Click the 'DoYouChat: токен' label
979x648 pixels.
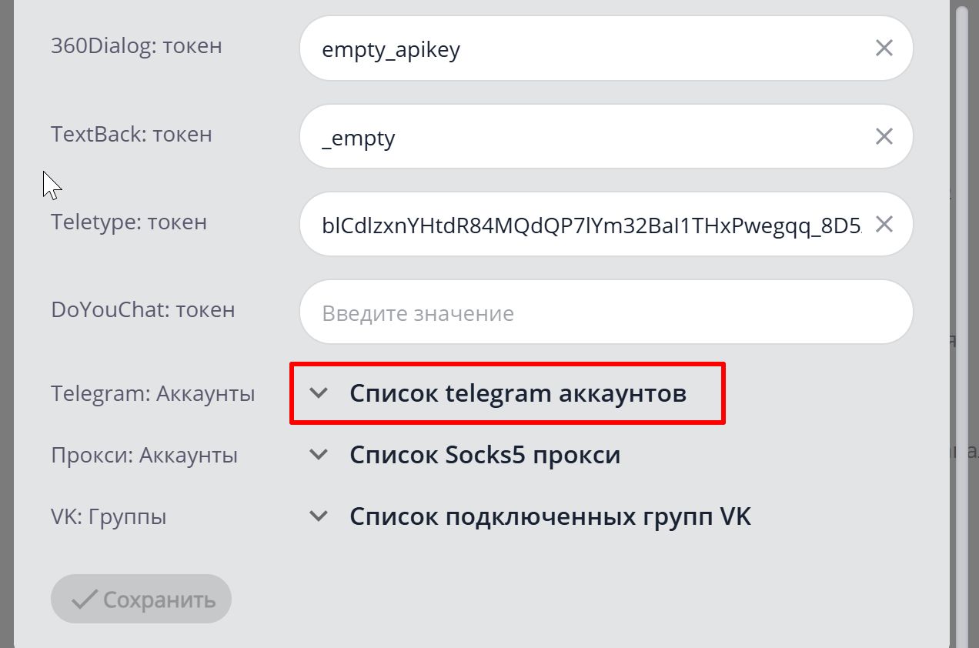142,310
